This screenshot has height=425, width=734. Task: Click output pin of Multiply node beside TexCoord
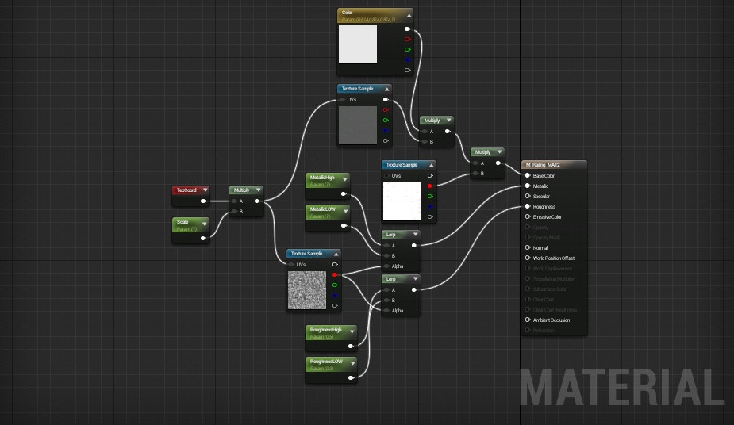click(x=257, y=201)
